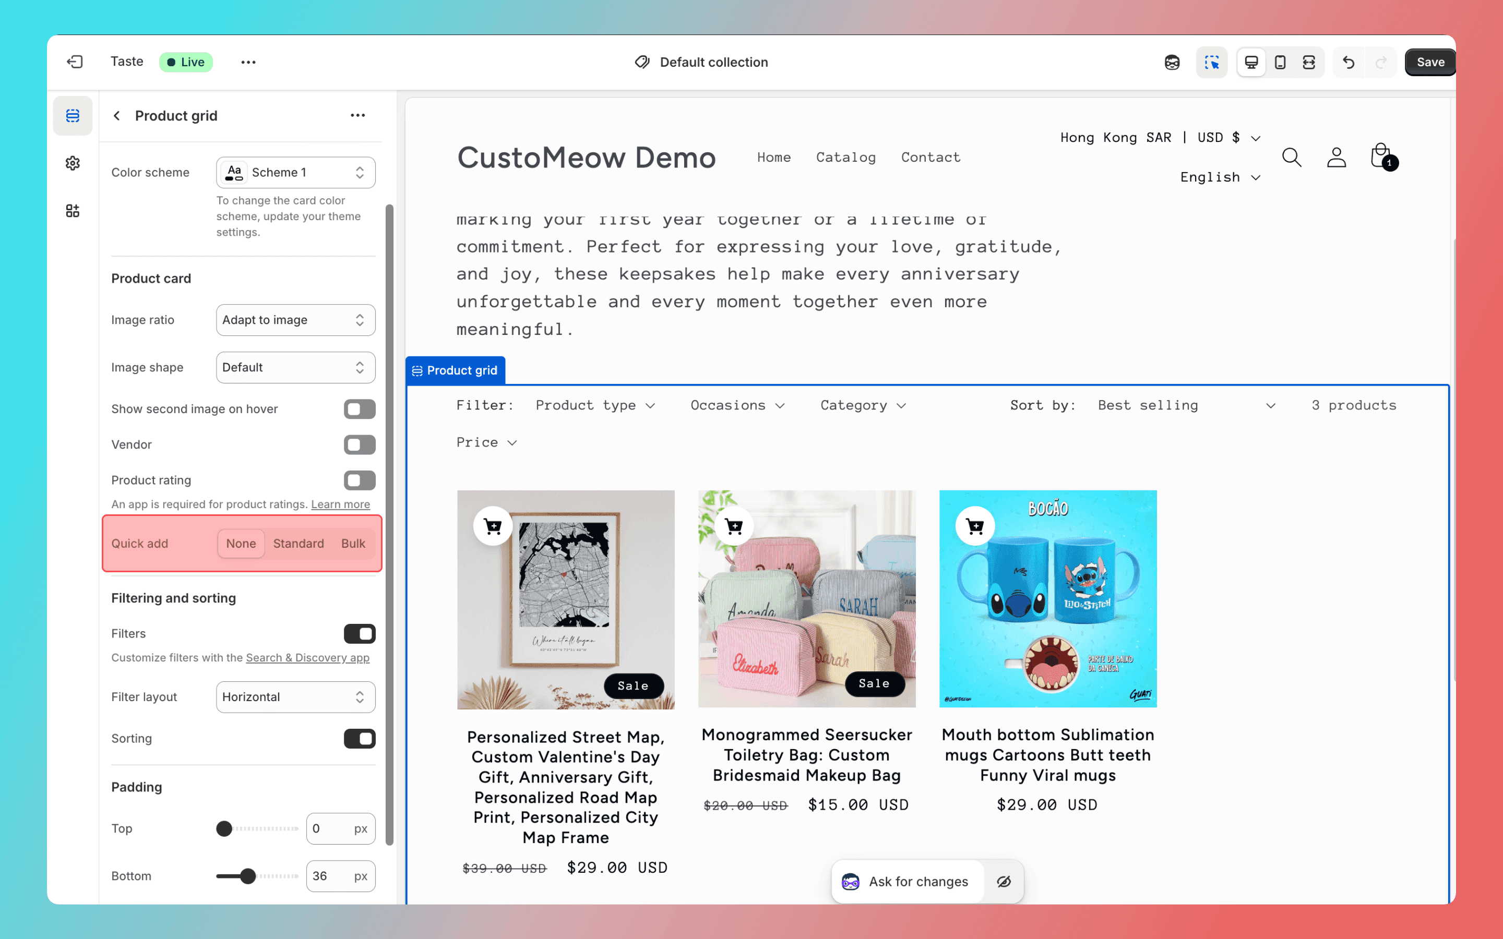
Task: Click the undo arrow icon
Action: coord(1349,62)
